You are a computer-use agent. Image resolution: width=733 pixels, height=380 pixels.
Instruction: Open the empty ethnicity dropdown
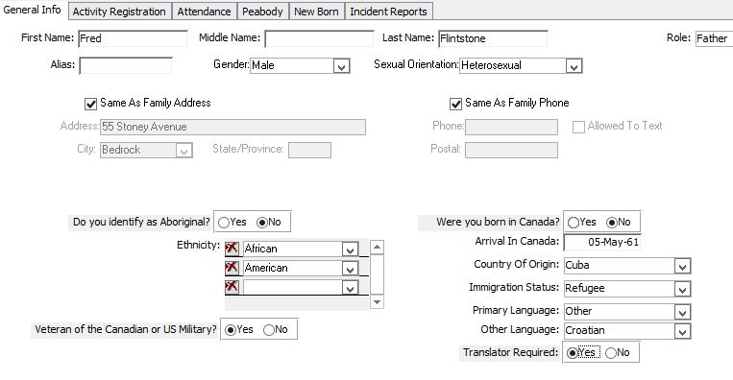pos(350,288)
